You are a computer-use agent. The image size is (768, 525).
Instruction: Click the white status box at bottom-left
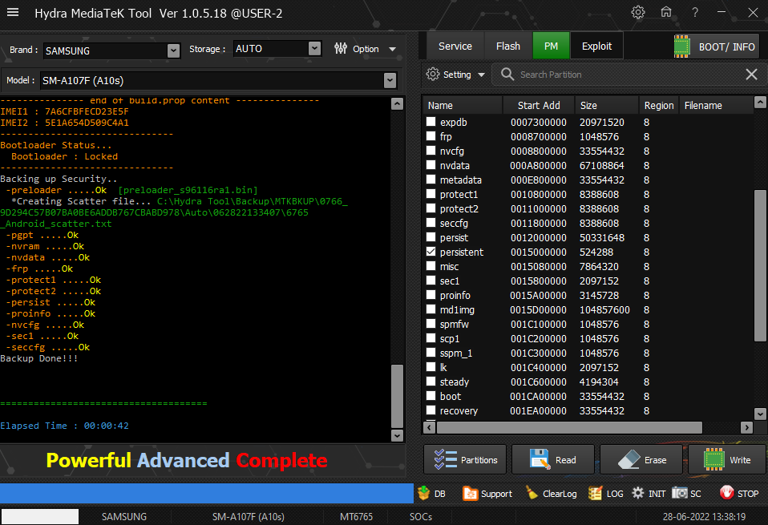(x=39, y=517)
